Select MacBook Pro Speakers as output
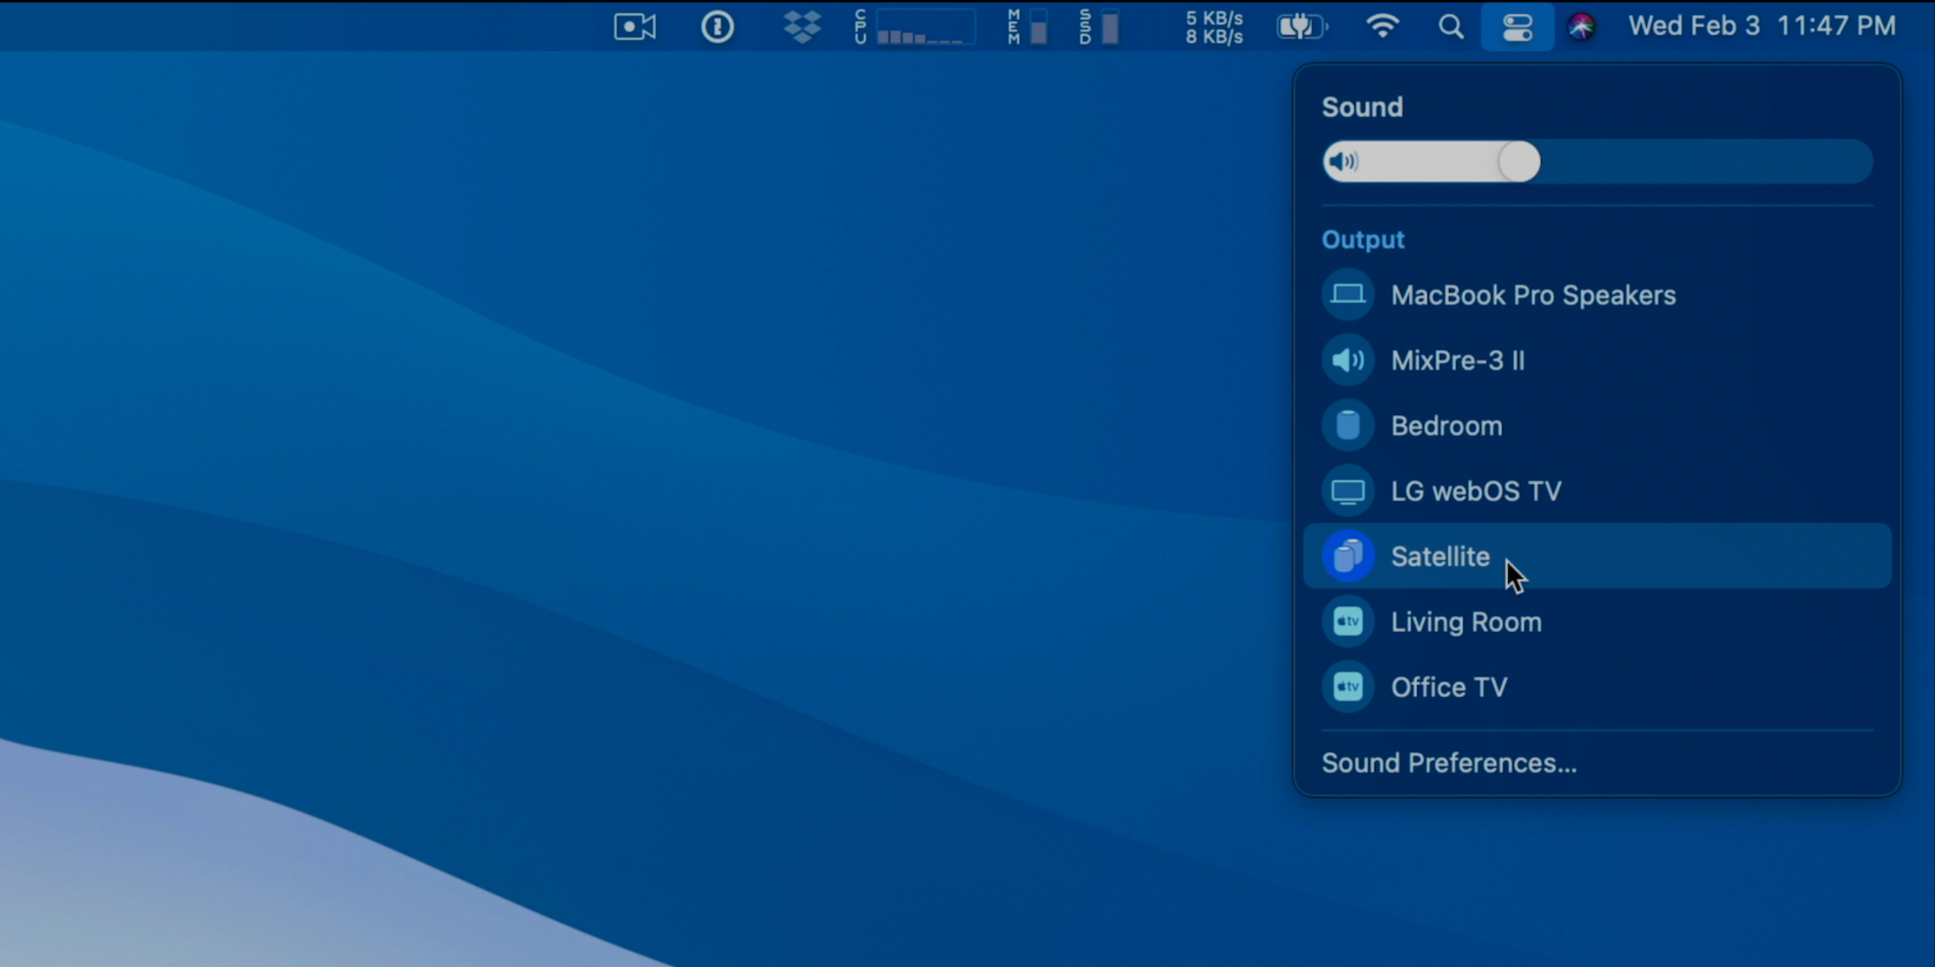This screenshot has width=1935, height=967. coord(1533,295)
